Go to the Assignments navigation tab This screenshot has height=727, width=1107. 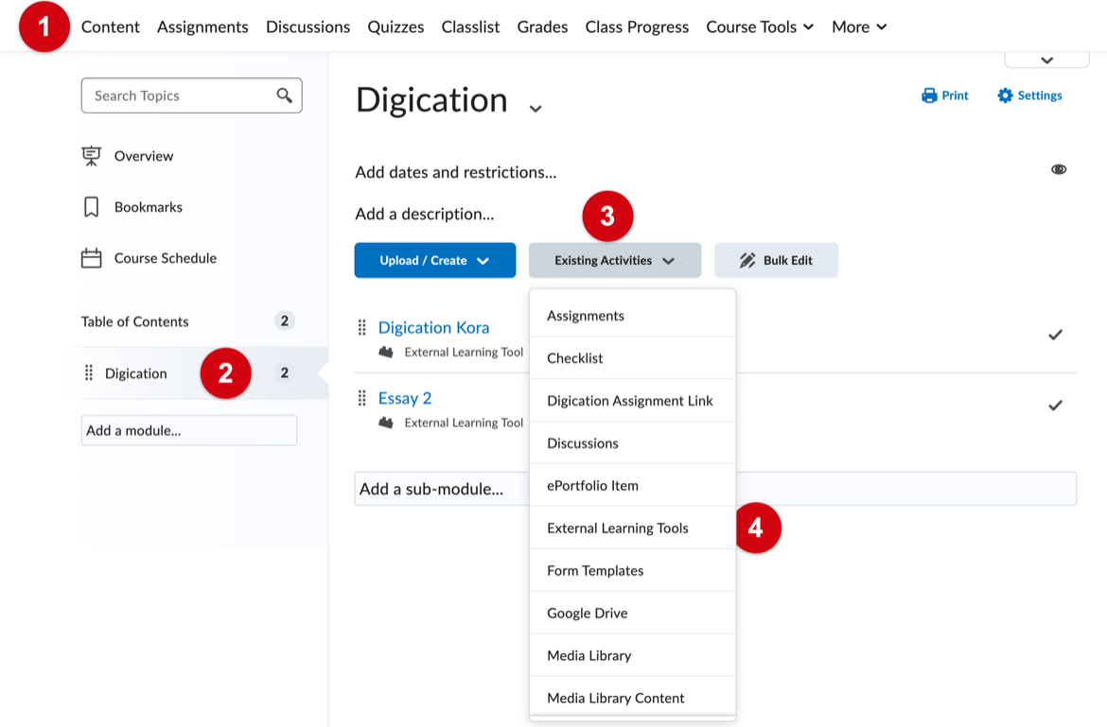pyautogui.click(x=202, y=26)
